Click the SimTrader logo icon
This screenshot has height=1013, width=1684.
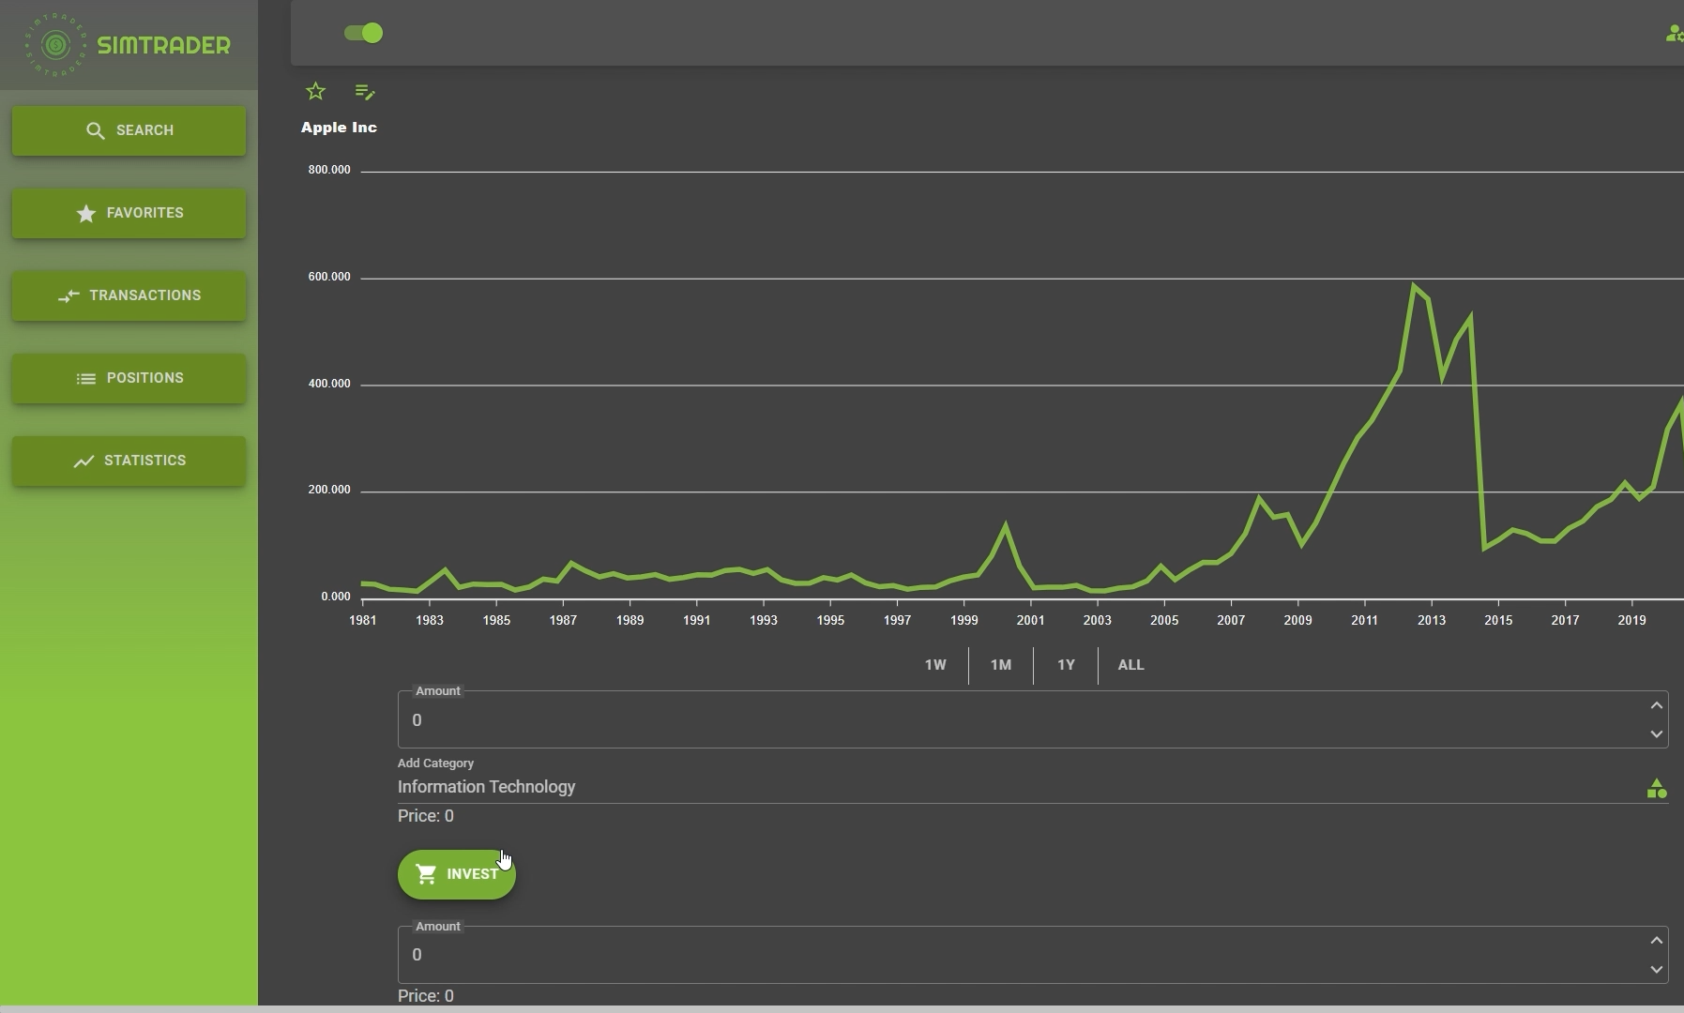coord(55,45)
